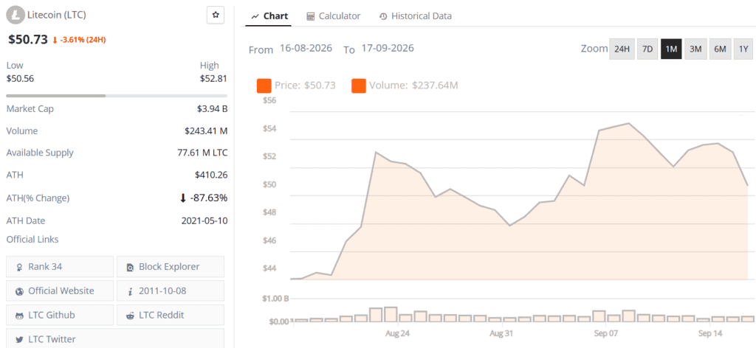This screenshot has width=756, height=348.
Task: Switch to the Calculator tab
Action: 333,16
